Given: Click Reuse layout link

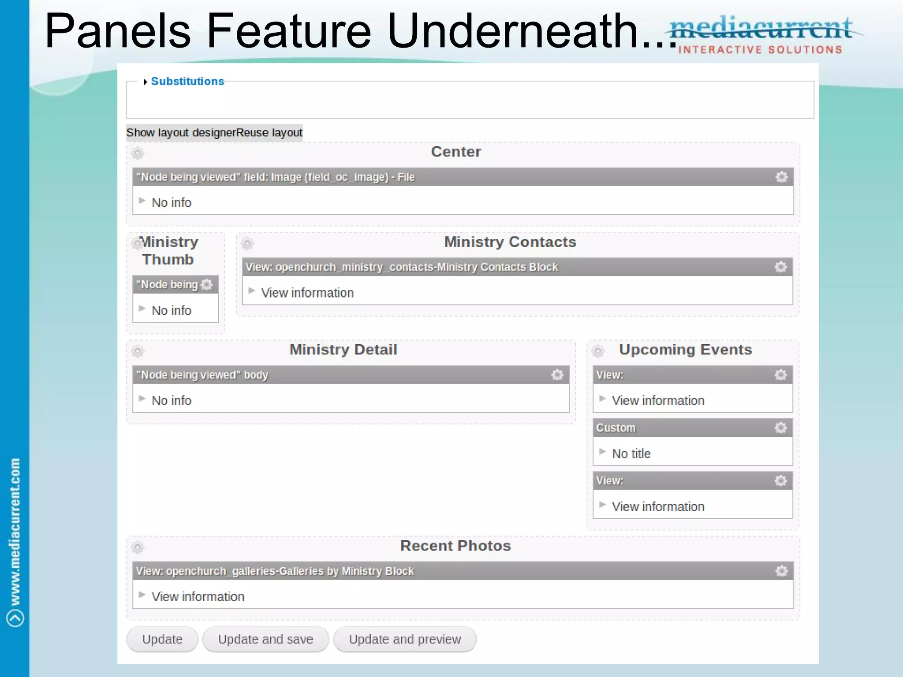Looking at the screenshot, I should point(269,133).
